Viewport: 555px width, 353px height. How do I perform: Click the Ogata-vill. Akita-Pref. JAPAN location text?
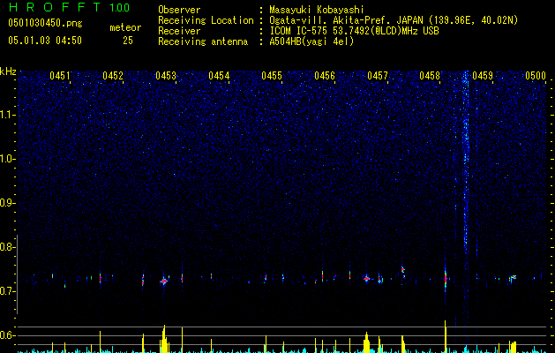[x=394, y=20]
